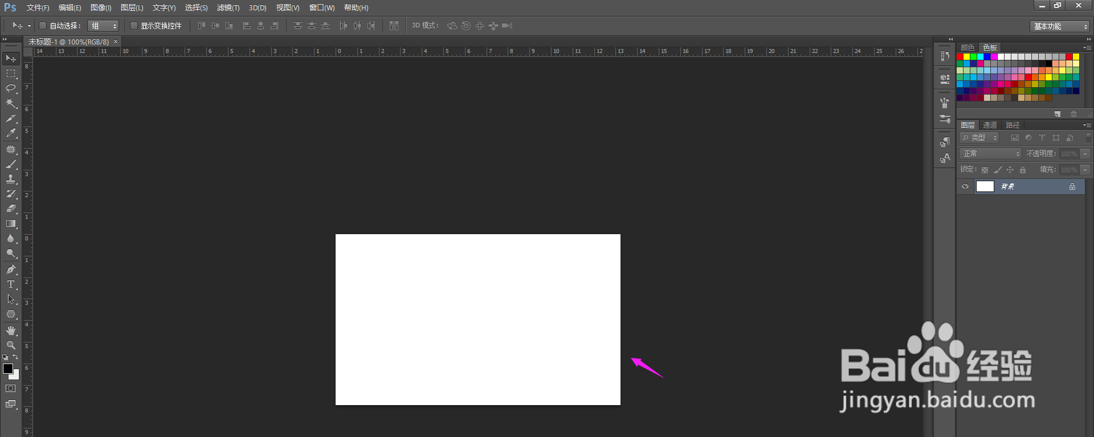Open the blend mode 正常 dropdown
The image size is (1094, 437).
tap(991, 154)
